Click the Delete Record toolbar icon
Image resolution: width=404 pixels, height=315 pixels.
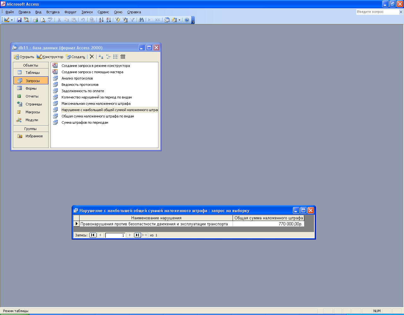tap(157, 20)
